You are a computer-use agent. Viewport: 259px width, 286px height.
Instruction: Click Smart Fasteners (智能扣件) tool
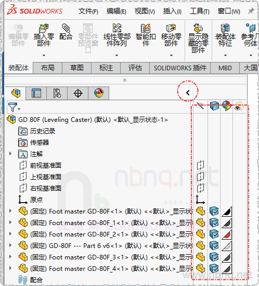pyautogui.click(x=146, y=35)
